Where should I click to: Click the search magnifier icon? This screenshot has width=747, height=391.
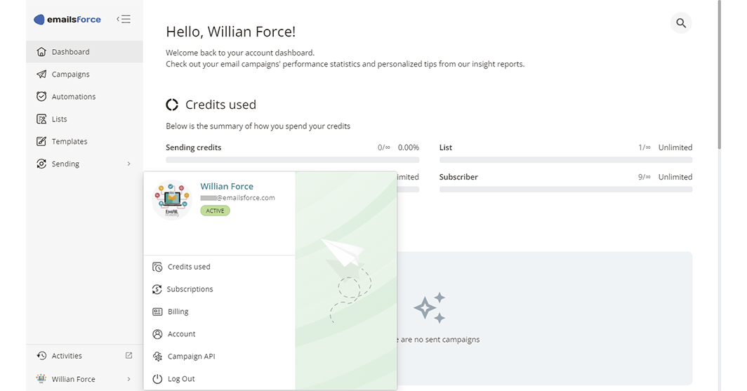click(x=681, y=23)
